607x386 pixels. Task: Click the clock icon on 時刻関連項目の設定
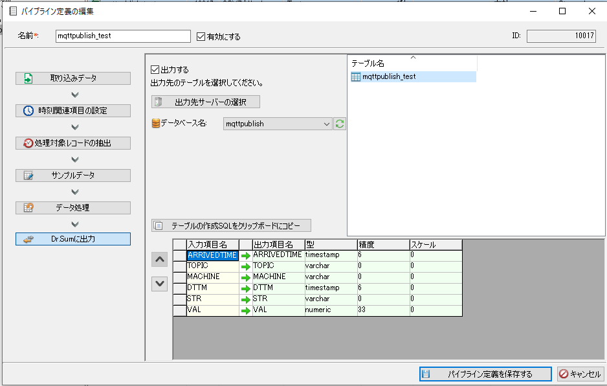[x=28, y=111]
